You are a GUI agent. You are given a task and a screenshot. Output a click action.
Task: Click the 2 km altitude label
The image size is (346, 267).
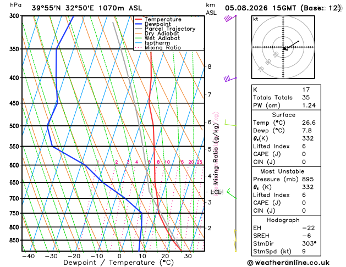click(210, 228)
